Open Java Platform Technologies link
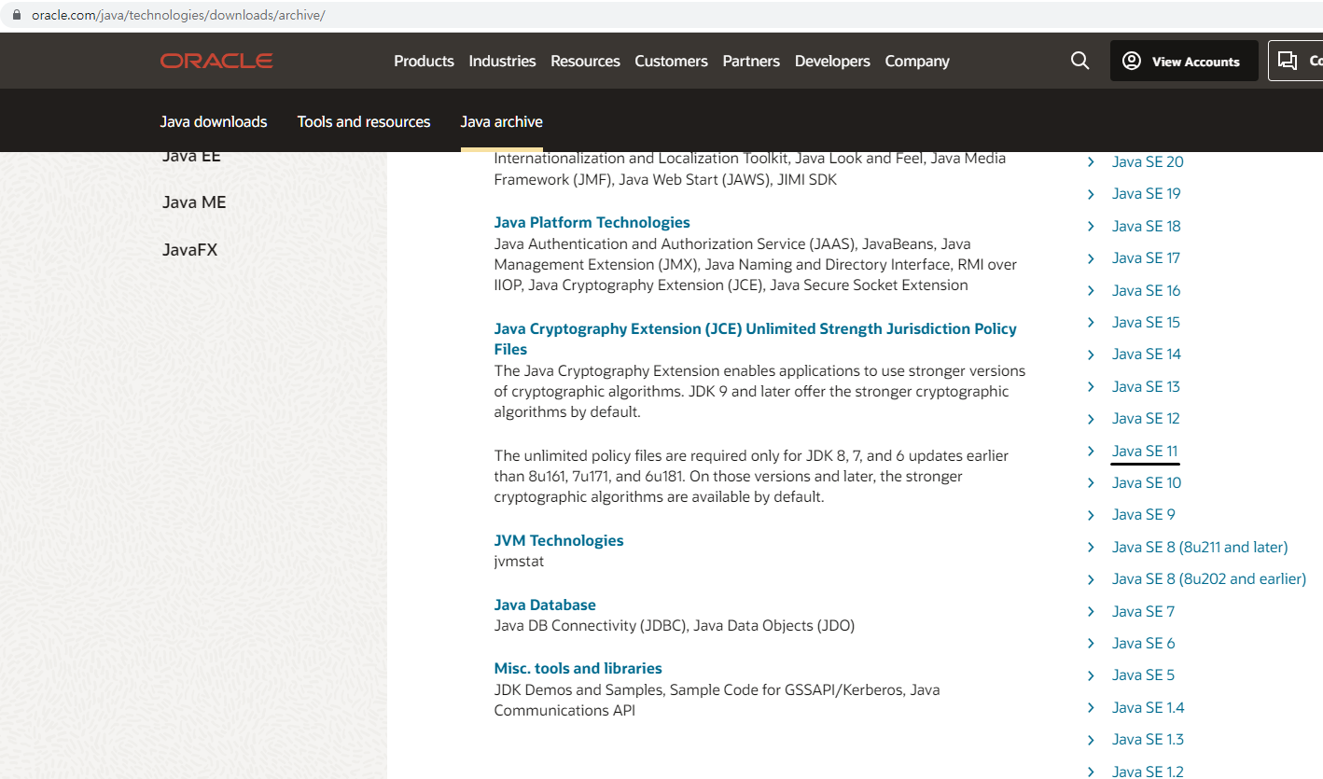Image resolution: width=1323 pixels, height=779 pixels. [x=592, y=222]
